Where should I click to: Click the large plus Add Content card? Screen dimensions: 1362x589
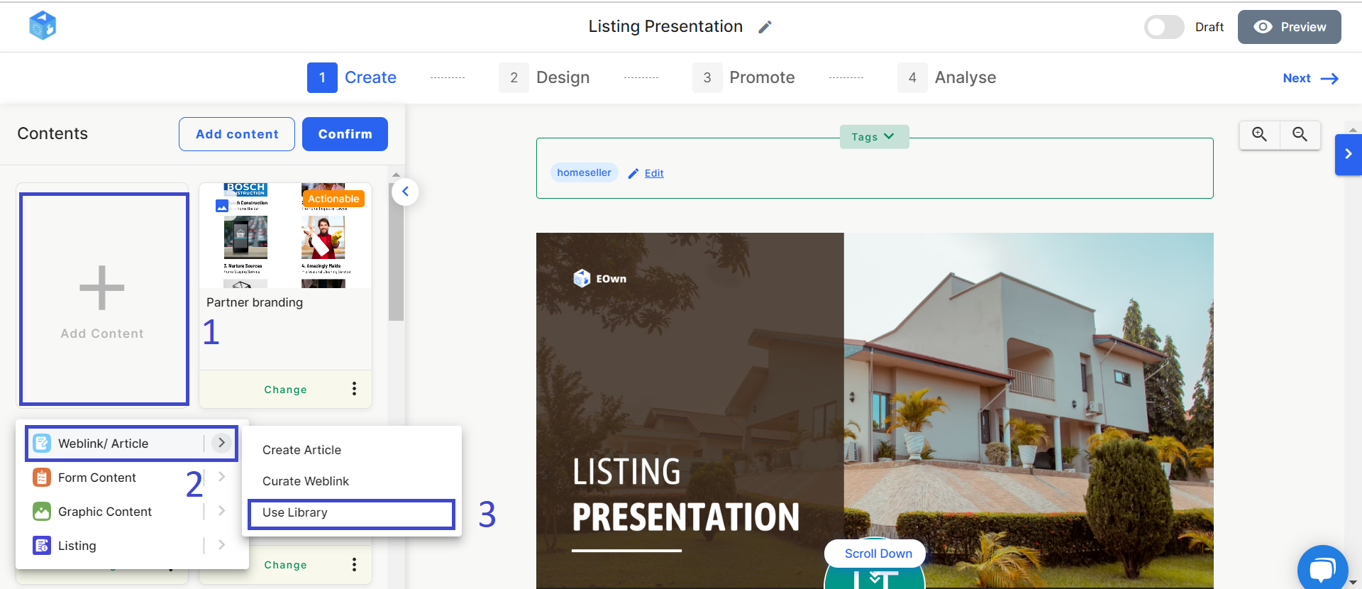coord(104,299)
